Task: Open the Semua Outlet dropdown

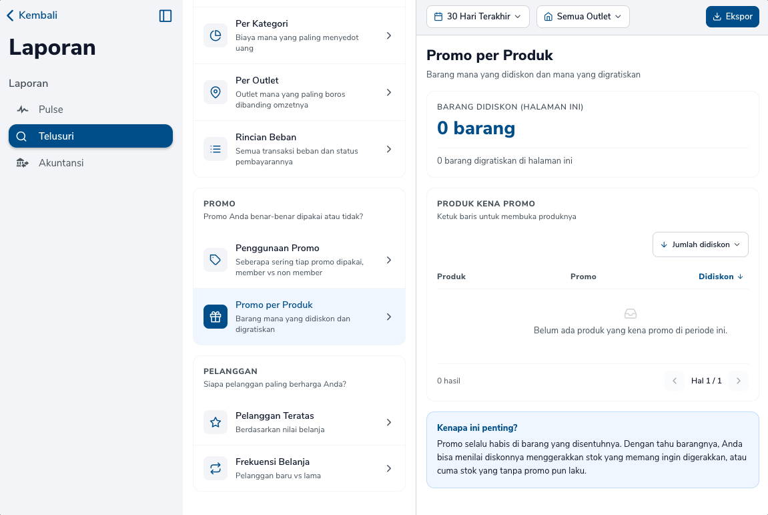Action: tap(583, 17)
